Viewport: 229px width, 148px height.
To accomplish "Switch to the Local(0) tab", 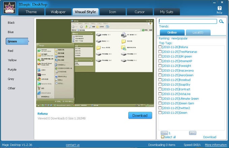I will click(198, 32).
